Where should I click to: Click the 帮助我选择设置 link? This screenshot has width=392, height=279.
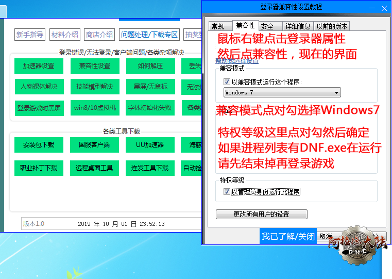pos(237,61)
